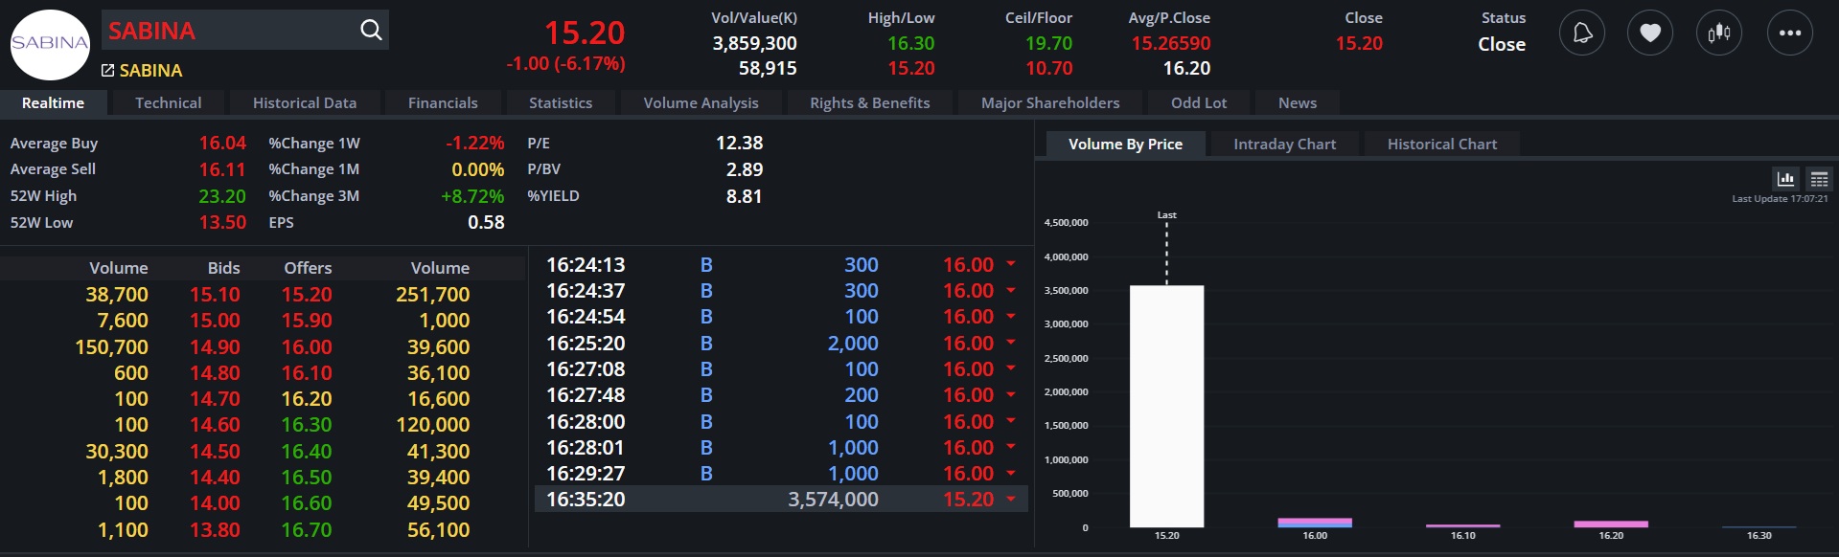Switch to Major Shareholders tab
The height and width of the screenshot is (557, 1839).
point(1049,103)
